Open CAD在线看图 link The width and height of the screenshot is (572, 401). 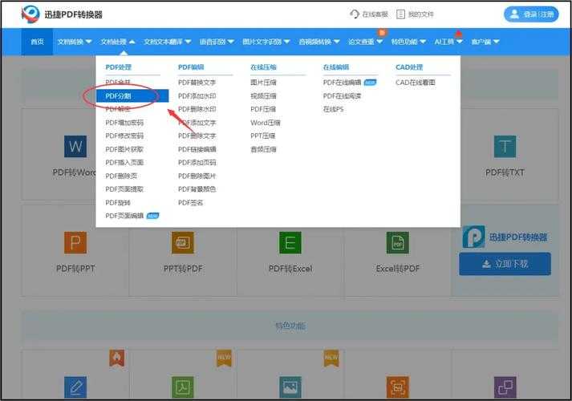(417, 82)
